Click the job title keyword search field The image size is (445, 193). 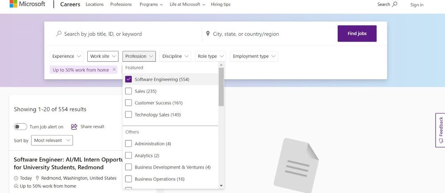click(128, 34)
